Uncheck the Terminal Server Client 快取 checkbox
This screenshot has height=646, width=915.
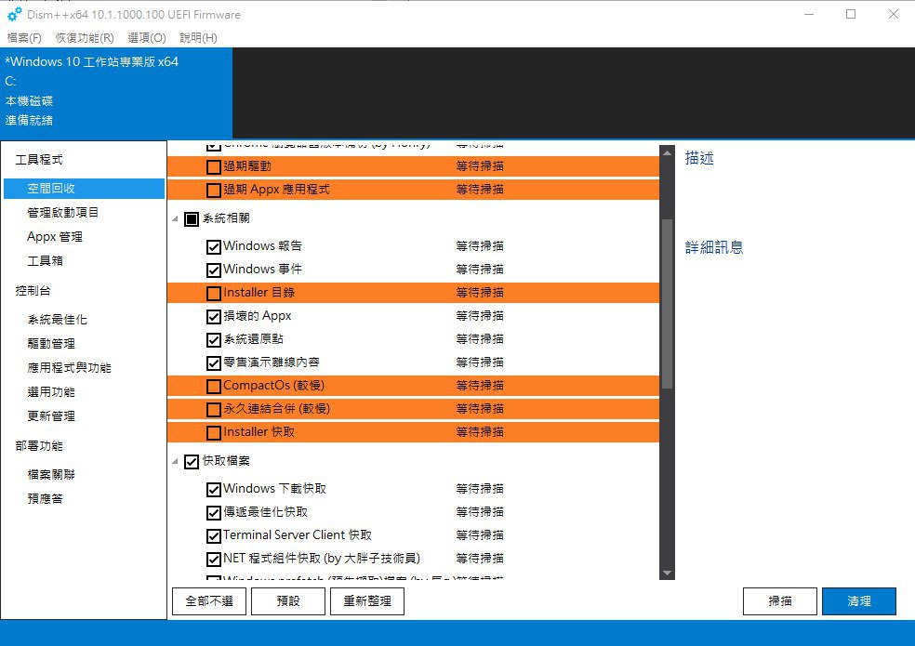point(214,535)
